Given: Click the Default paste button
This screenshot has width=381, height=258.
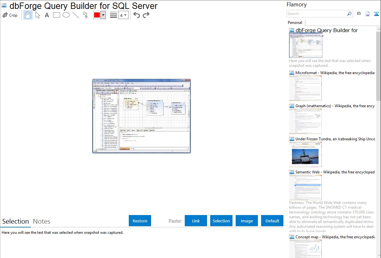Looking at the screenshot, I should [x=272, y=221].
